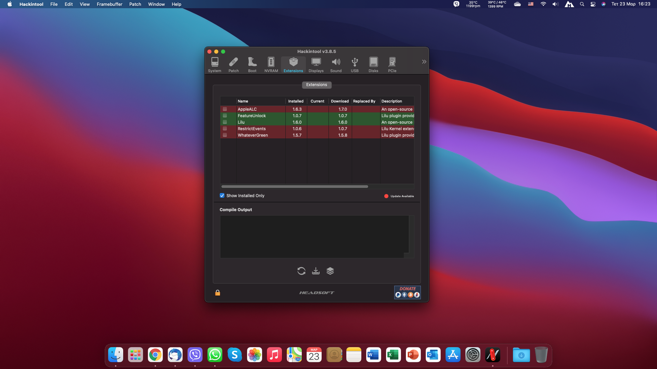The height and width of the screenshot is (369, 657).
Task: Switch to the NVRAM toolbar icon
Action: [x=271, y=65]
